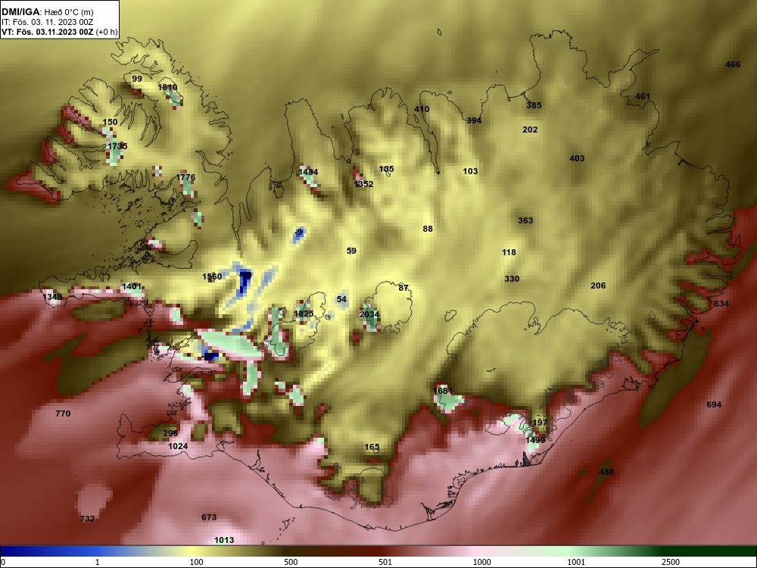Click the map value 1352
The image size is (757, 568).
click(363, 185)
